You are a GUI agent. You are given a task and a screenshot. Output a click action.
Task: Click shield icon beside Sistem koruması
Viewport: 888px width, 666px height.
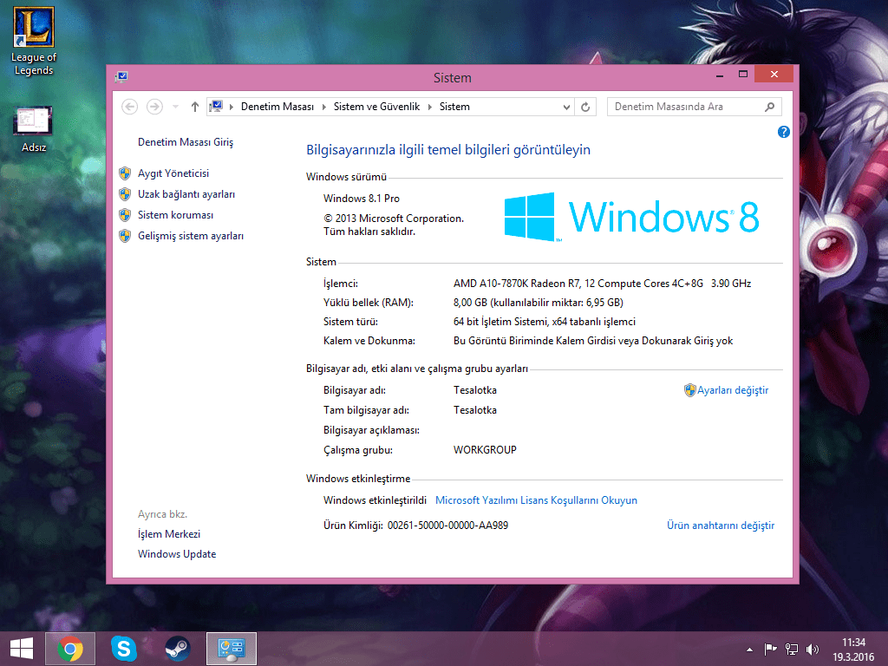pos(125,215)
